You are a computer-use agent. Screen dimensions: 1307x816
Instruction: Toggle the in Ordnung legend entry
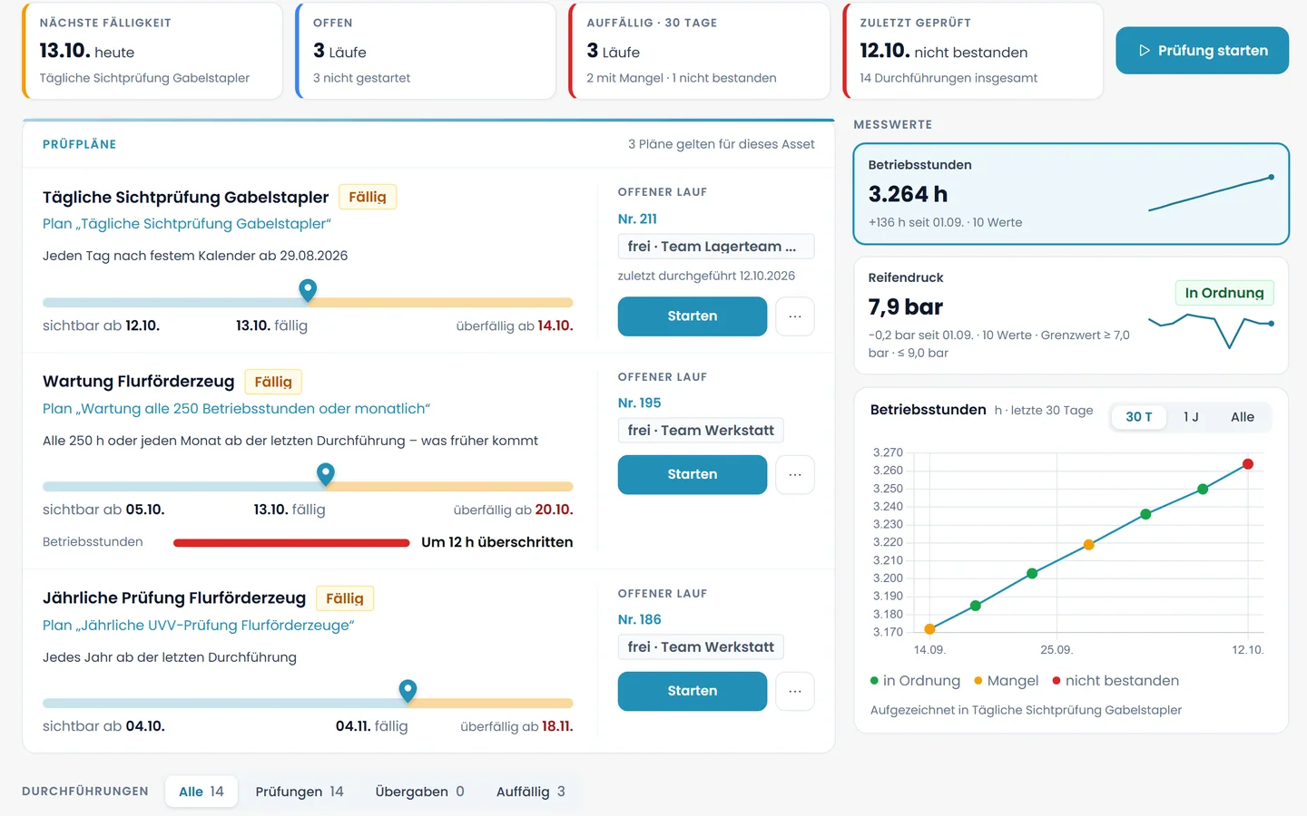tap(915, 681)
